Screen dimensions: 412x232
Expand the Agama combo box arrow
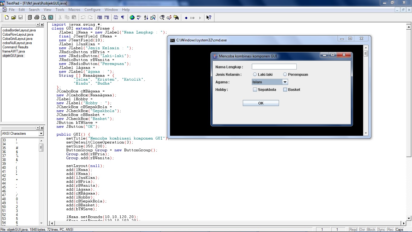pos(285,82)
